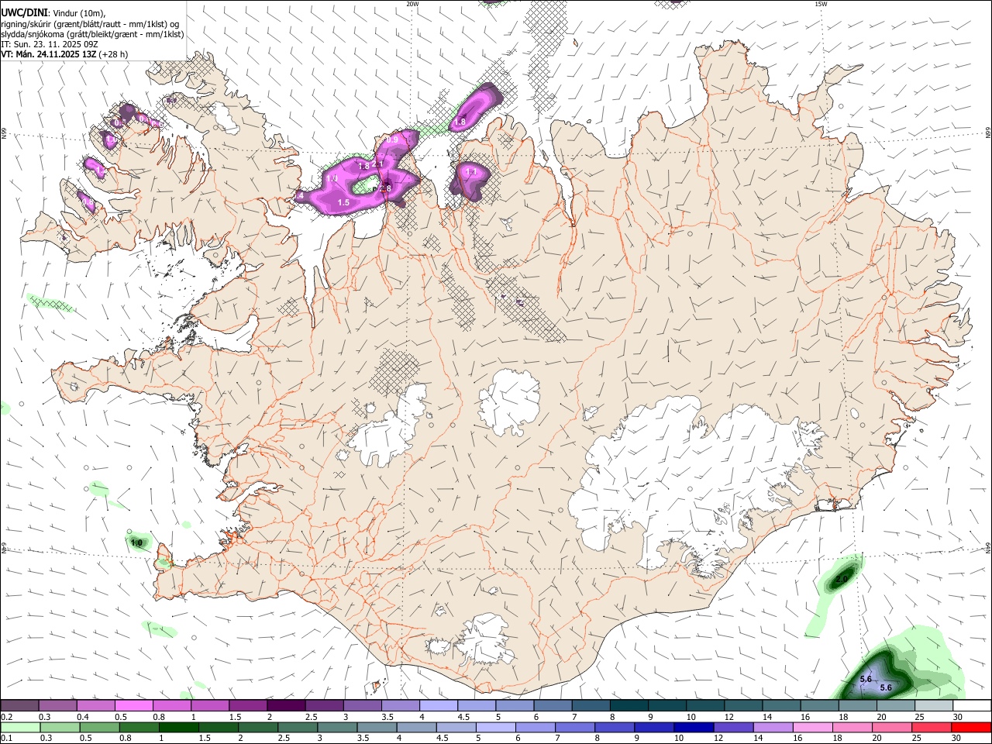Click the 15W longitude label
The width and height of the screenshot is (992, 744).
[x=821, y=4]
